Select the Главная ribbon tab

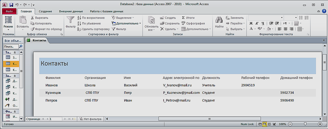tap(26, 11)
